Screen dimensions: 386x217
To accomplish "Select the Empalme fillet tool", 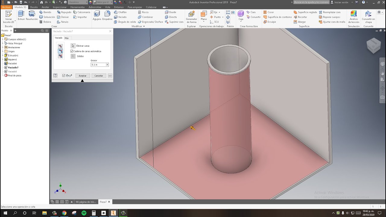I will 107,16.
